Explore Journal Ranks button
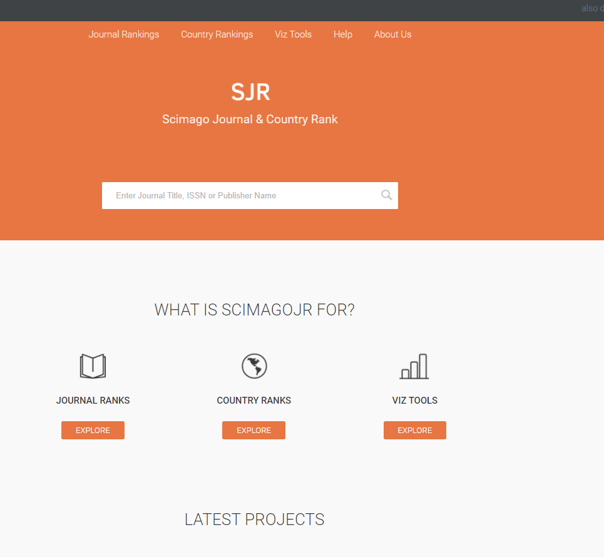The image size is (604, 557). point(93,431)
